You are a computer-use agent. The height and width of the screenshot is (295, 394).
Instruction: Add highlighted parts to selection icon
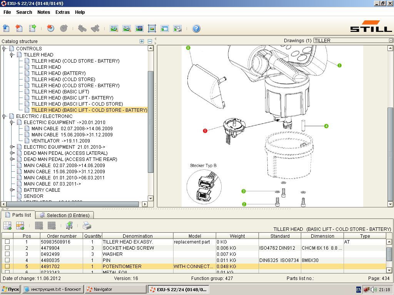click(x=20, y=225)
